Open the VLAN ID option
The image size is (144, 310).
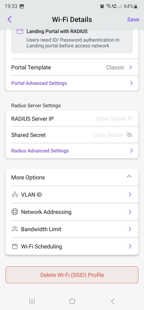pos(72,195)
